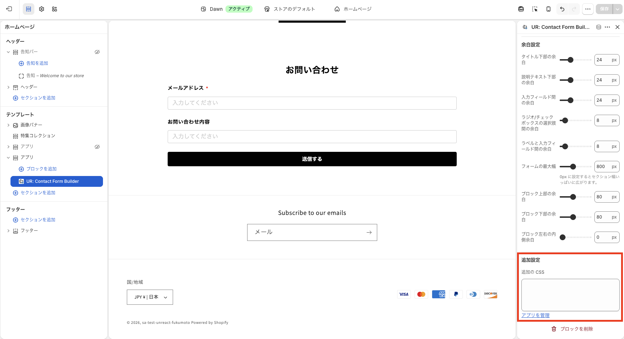Expand the first アプリ section
Screen dimensions: 624x339
(x=8, y=147)
